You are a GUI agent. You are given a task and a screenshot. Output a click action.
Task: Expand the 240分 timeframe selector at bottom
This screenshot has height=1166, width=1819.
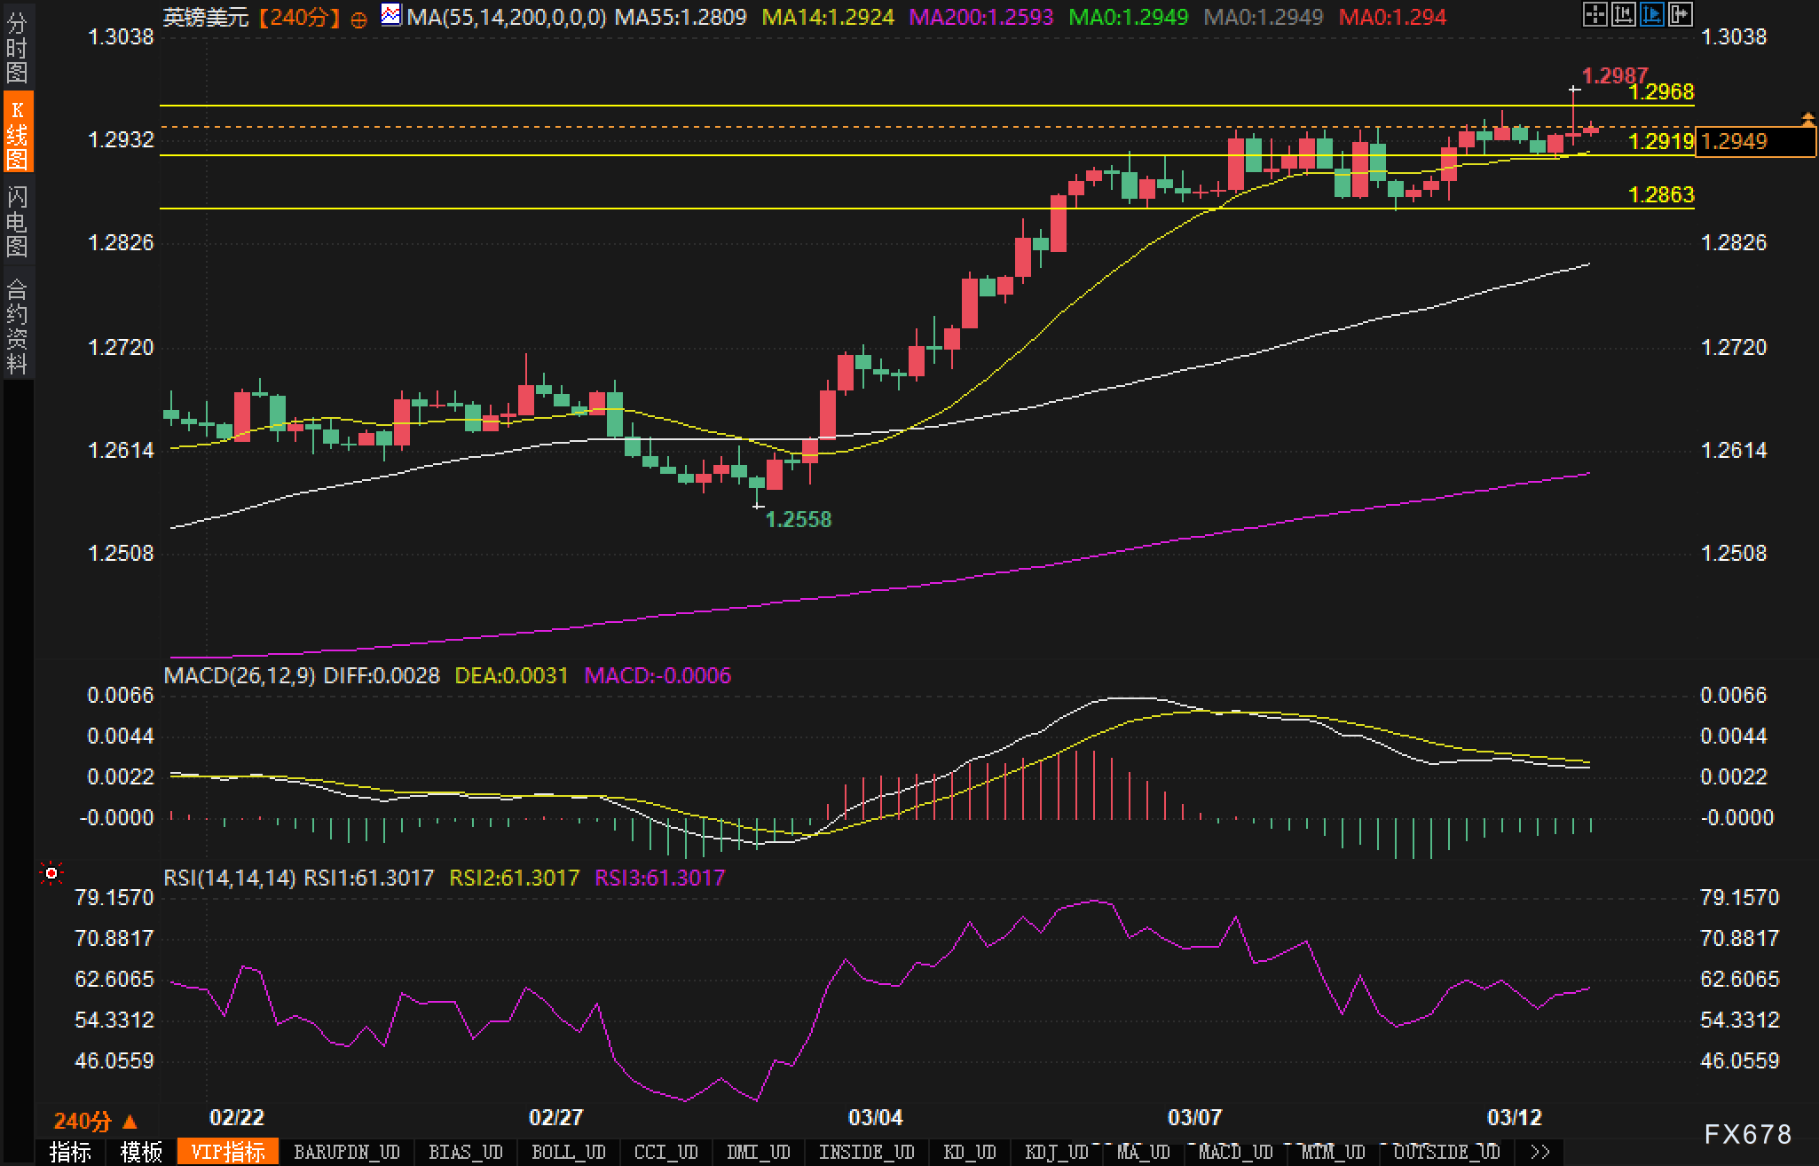(95, 1122)
